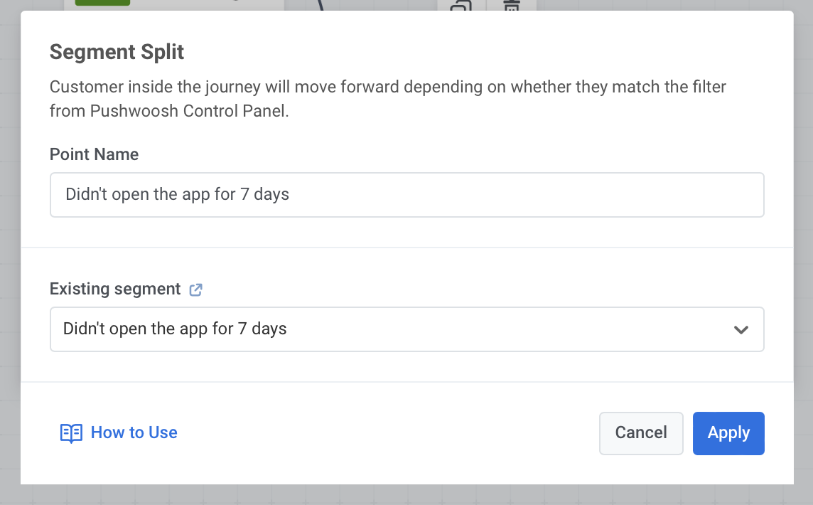The width and height of the screenshot is (813, 505).
Task: Click the Pushwoosh Control Panel description text
Action: (169, 111)
